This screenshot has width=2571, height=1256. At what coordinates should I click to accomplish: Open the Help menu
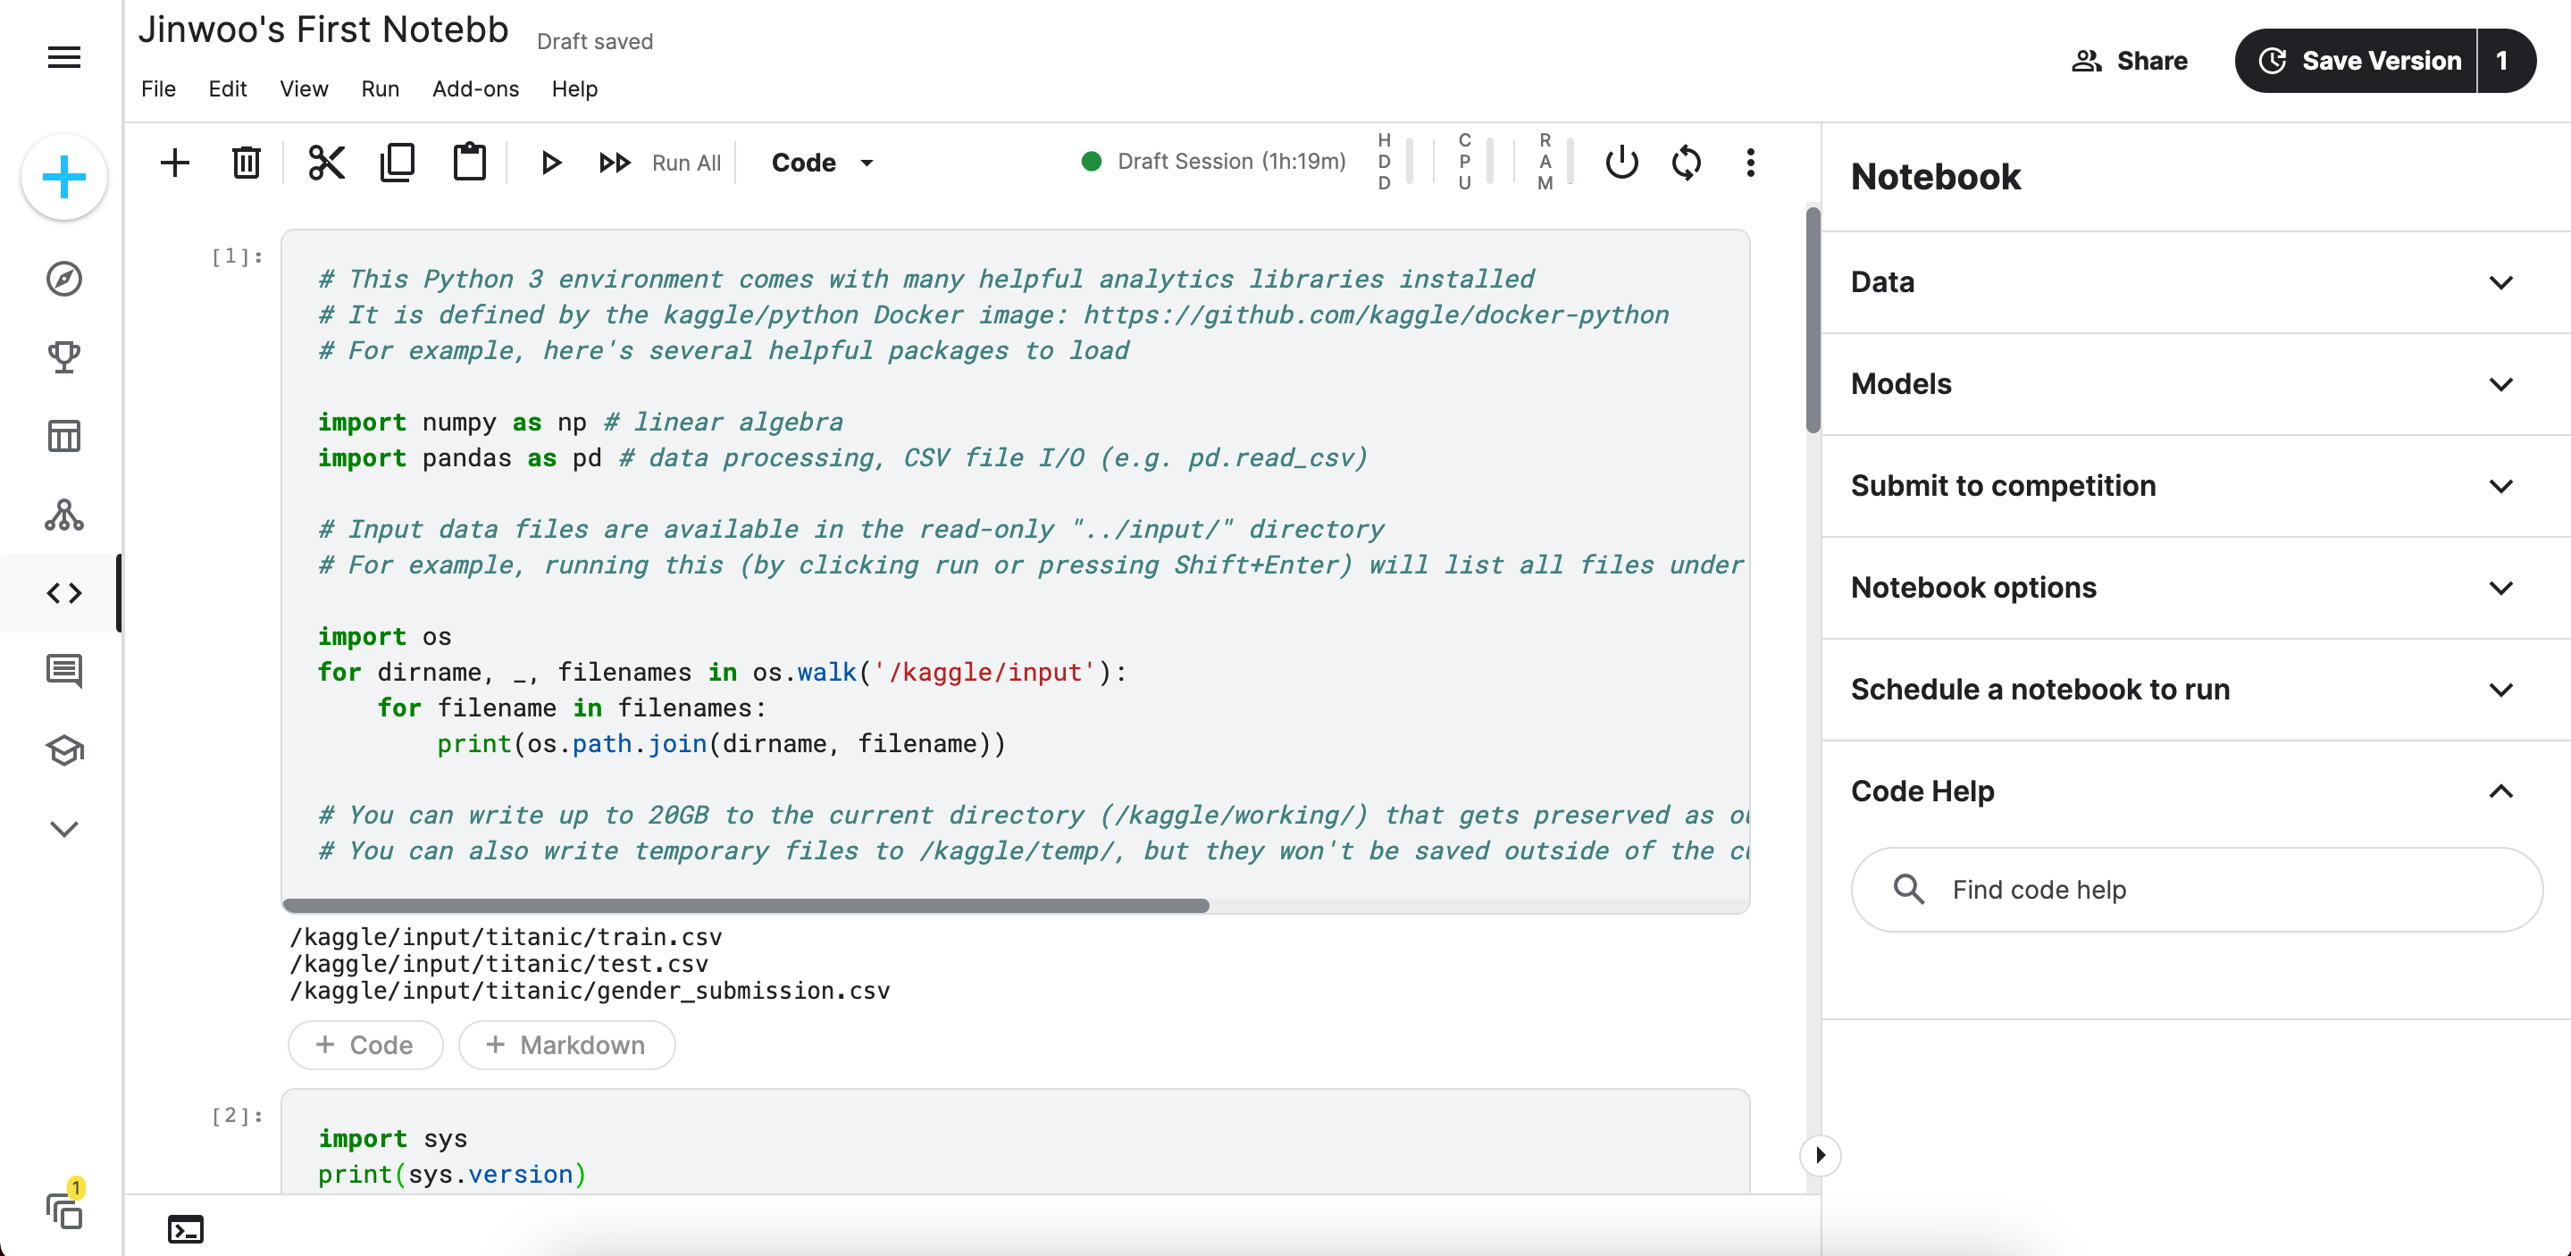click(575, 88)
